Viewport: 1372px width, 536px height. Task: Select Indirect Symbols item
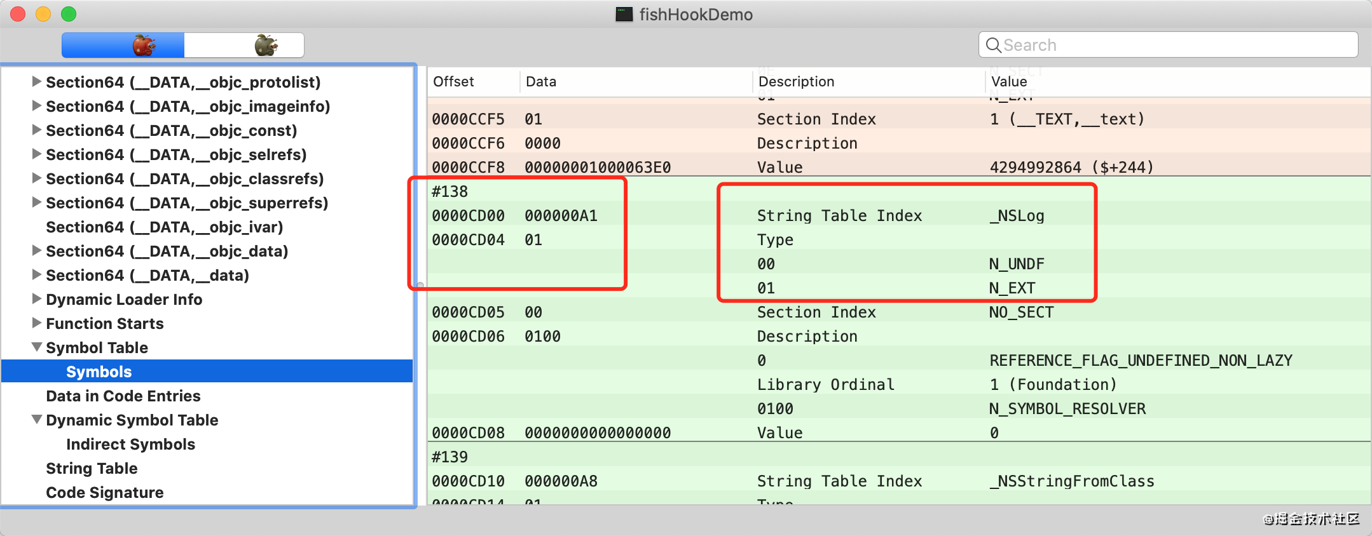click(130, 444)
